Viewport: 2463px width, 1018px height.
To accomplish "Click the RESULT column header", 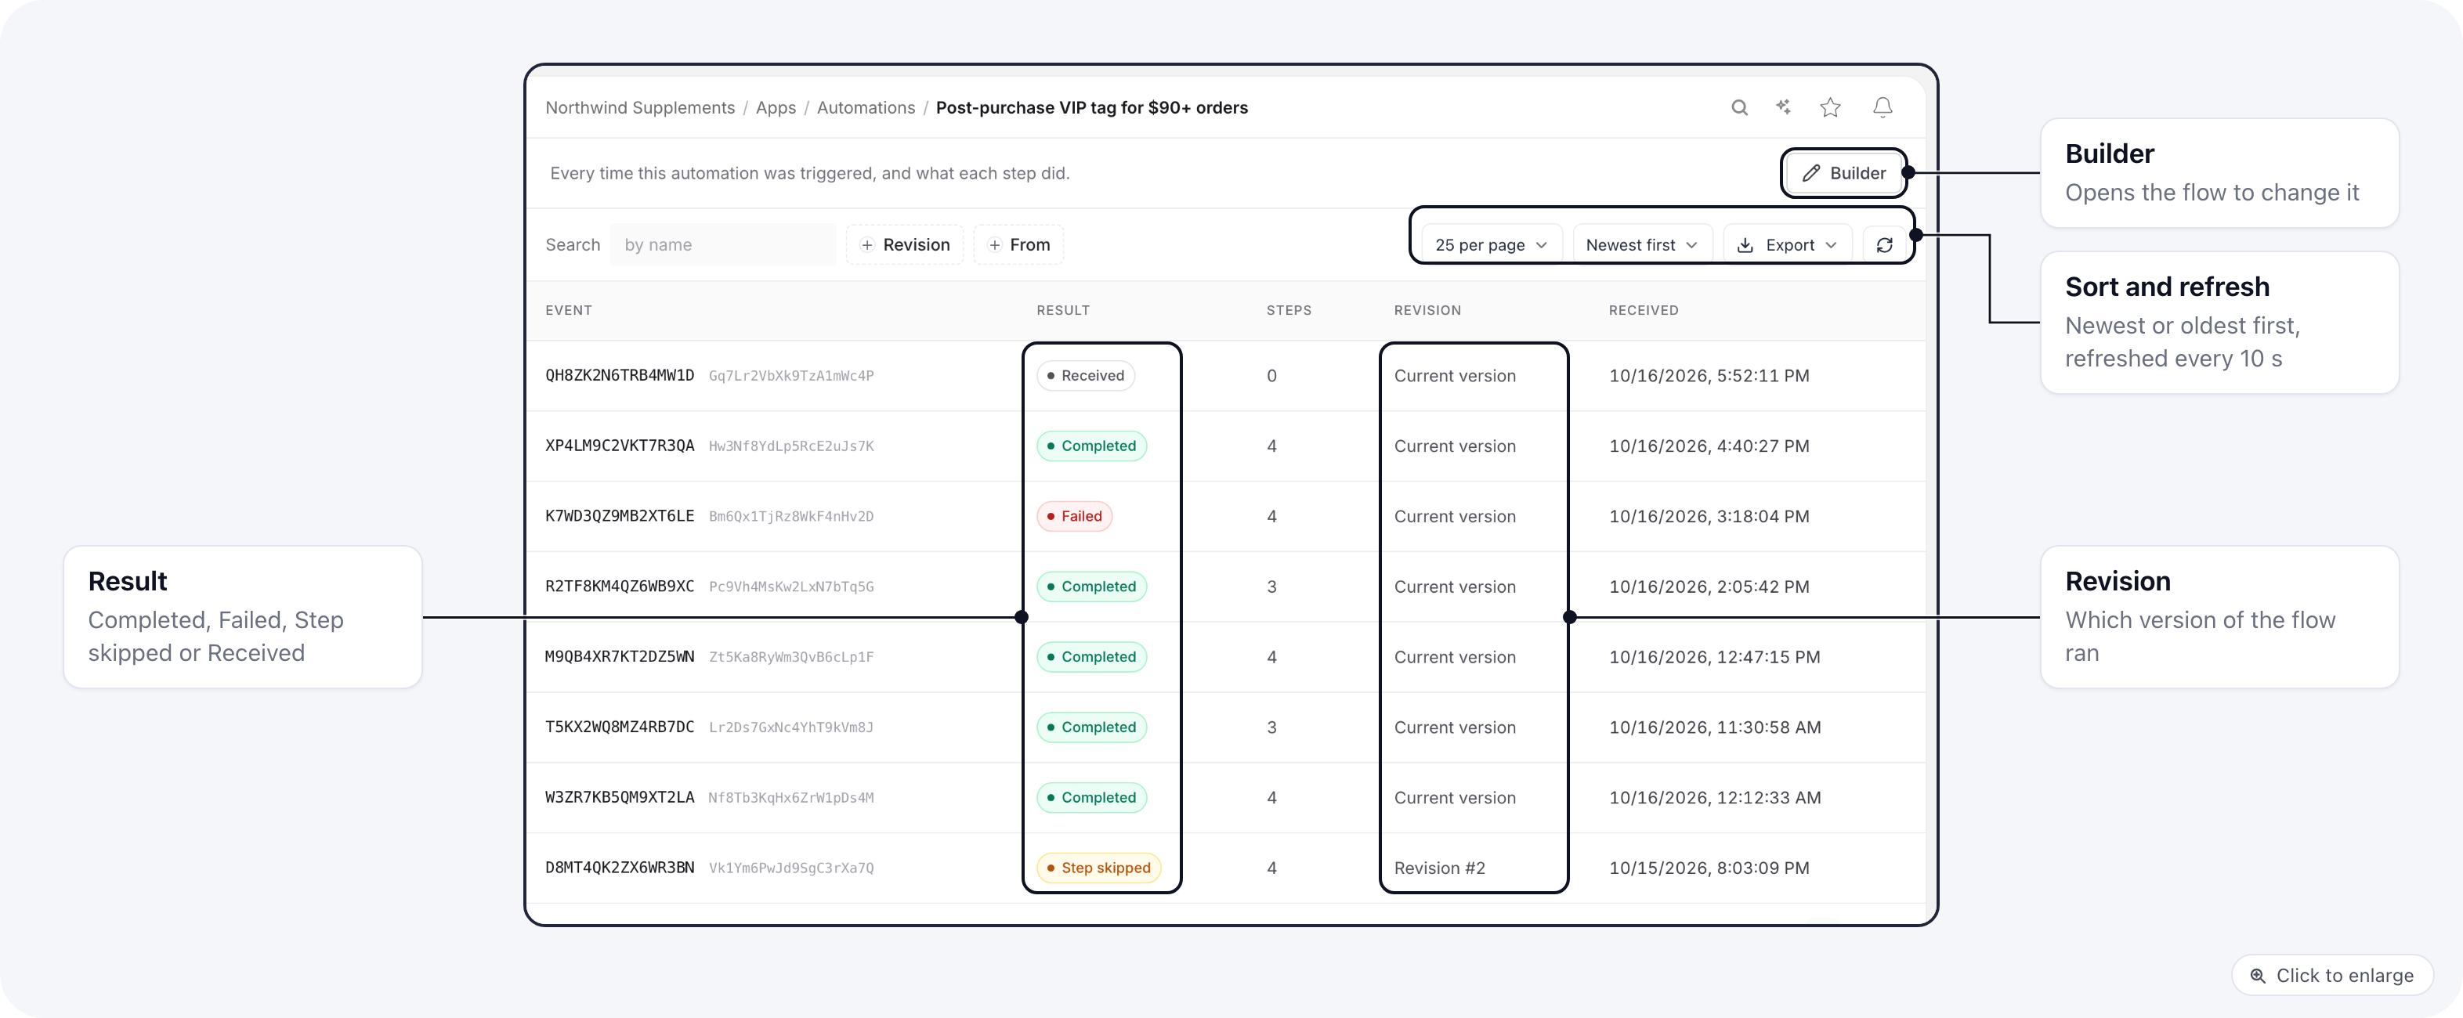I will point(1062,311).
